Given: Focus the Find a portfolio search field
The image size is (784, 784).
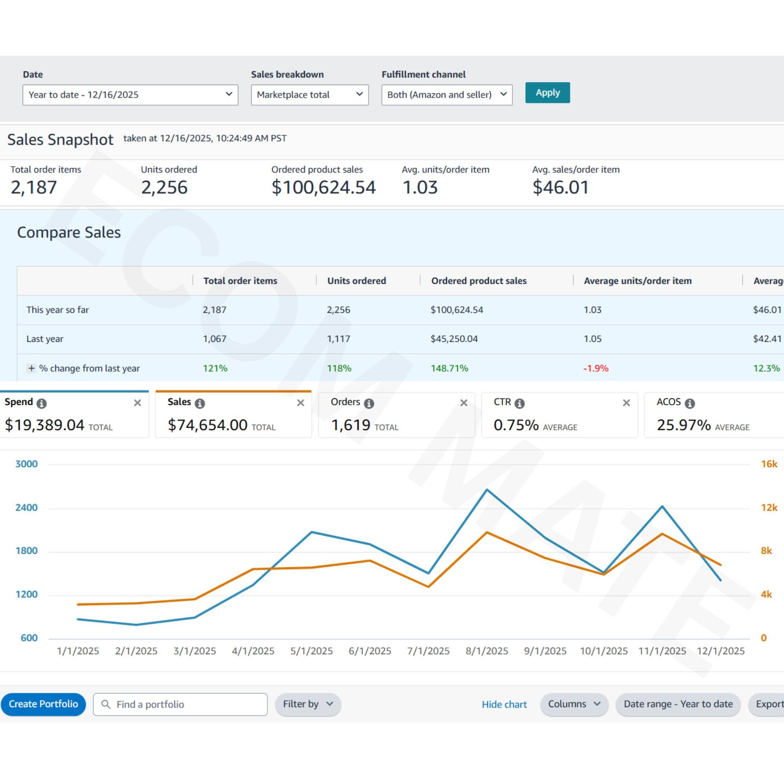Looking at the screenshot, I should tap(180, 704).
